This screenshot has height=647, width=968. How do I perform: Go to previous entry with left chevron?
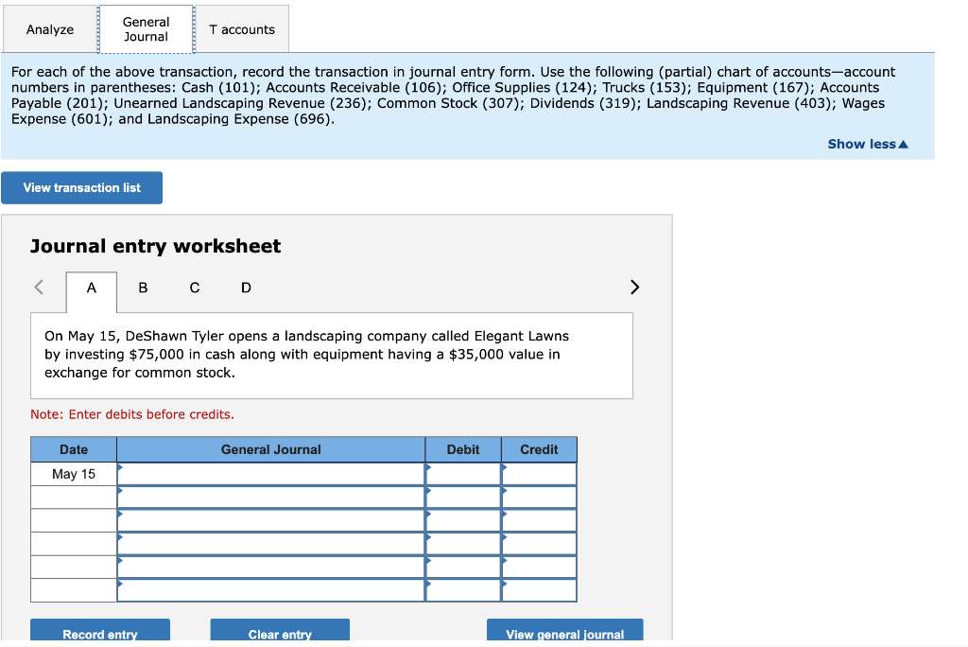click(39, 287)
